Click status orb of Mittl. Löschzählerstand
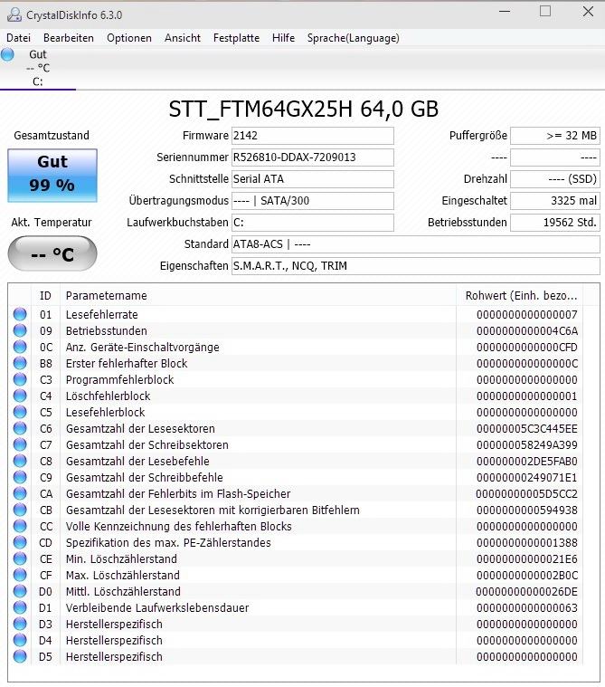Viewport: 605px width, 687px height. (x=20, y=591)
